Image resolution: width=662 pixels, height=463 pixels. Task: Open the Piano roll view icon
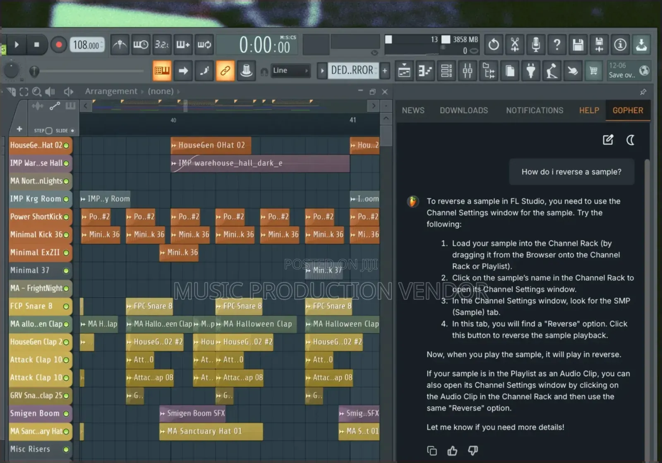tap(425, 71)
